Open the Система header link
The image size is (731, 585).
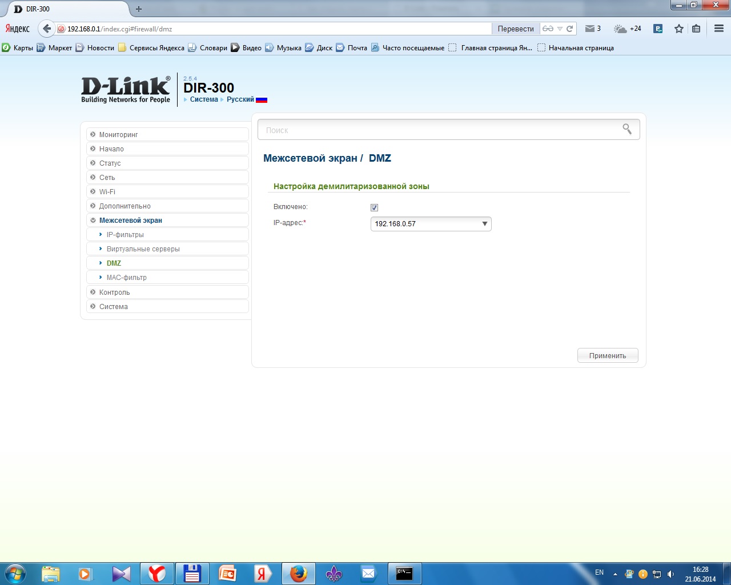[204, 99]
